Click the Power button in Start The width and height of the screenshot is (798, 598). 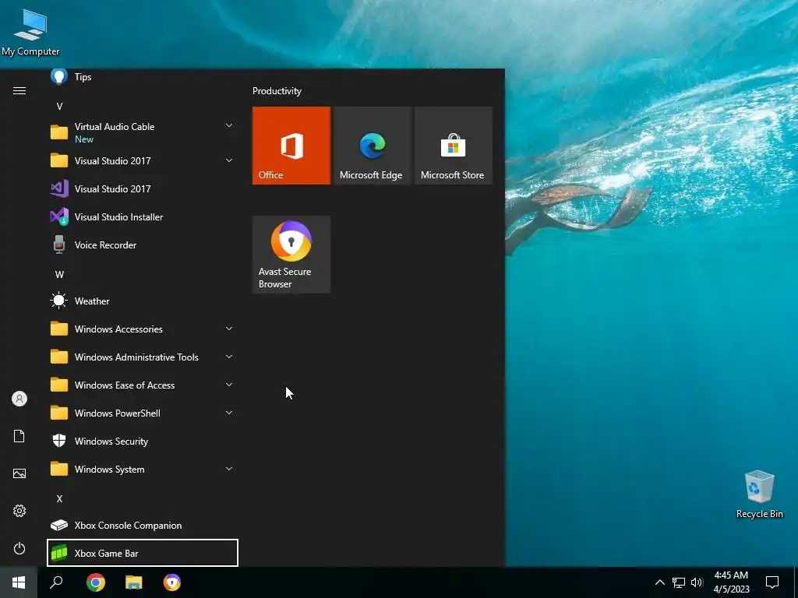[19, 548]
